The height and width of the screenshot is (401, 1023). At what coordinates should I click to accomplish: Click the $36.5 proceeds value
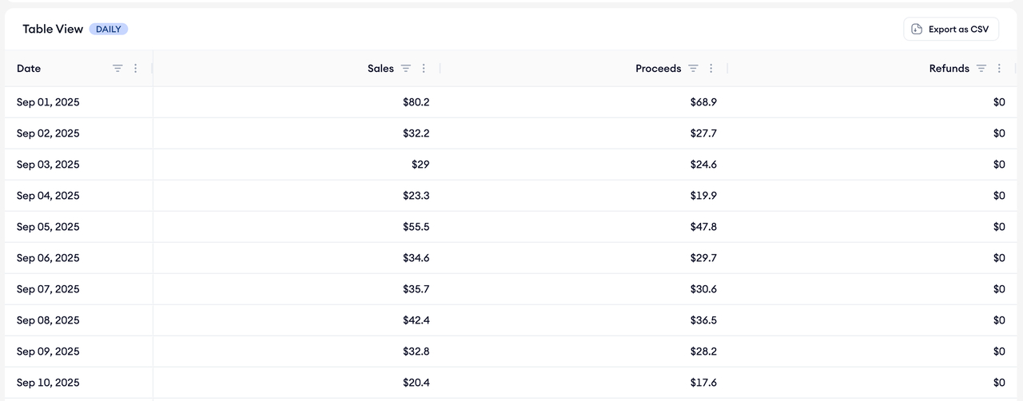(703, 320)
